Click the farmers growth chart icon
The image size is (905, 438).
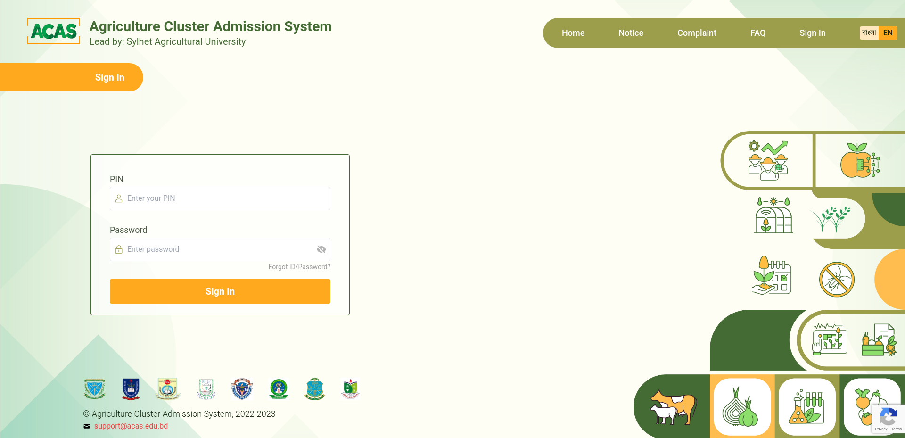[x=768, y=160]
